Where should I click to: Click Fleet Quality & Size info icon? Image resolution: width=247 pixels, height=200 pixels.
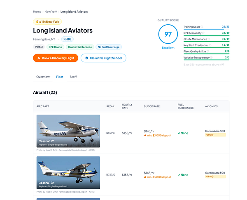[x=208, y=52]
